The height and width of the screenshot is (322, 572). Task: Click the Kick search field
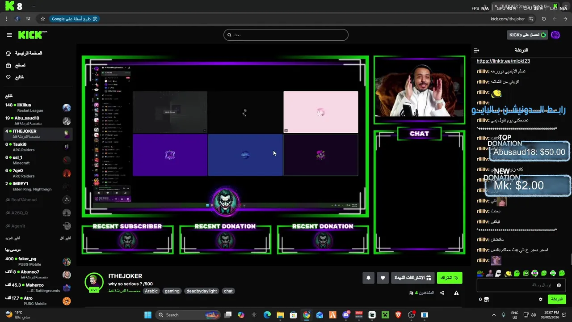[286, 35]
